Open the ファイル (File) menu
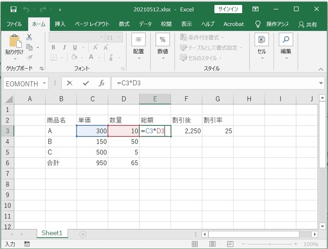This screenshot has width=328, height=249. [15, 24]
